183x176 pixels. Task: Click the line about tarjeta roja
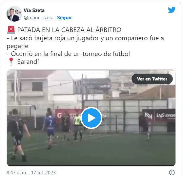(85, 42)
